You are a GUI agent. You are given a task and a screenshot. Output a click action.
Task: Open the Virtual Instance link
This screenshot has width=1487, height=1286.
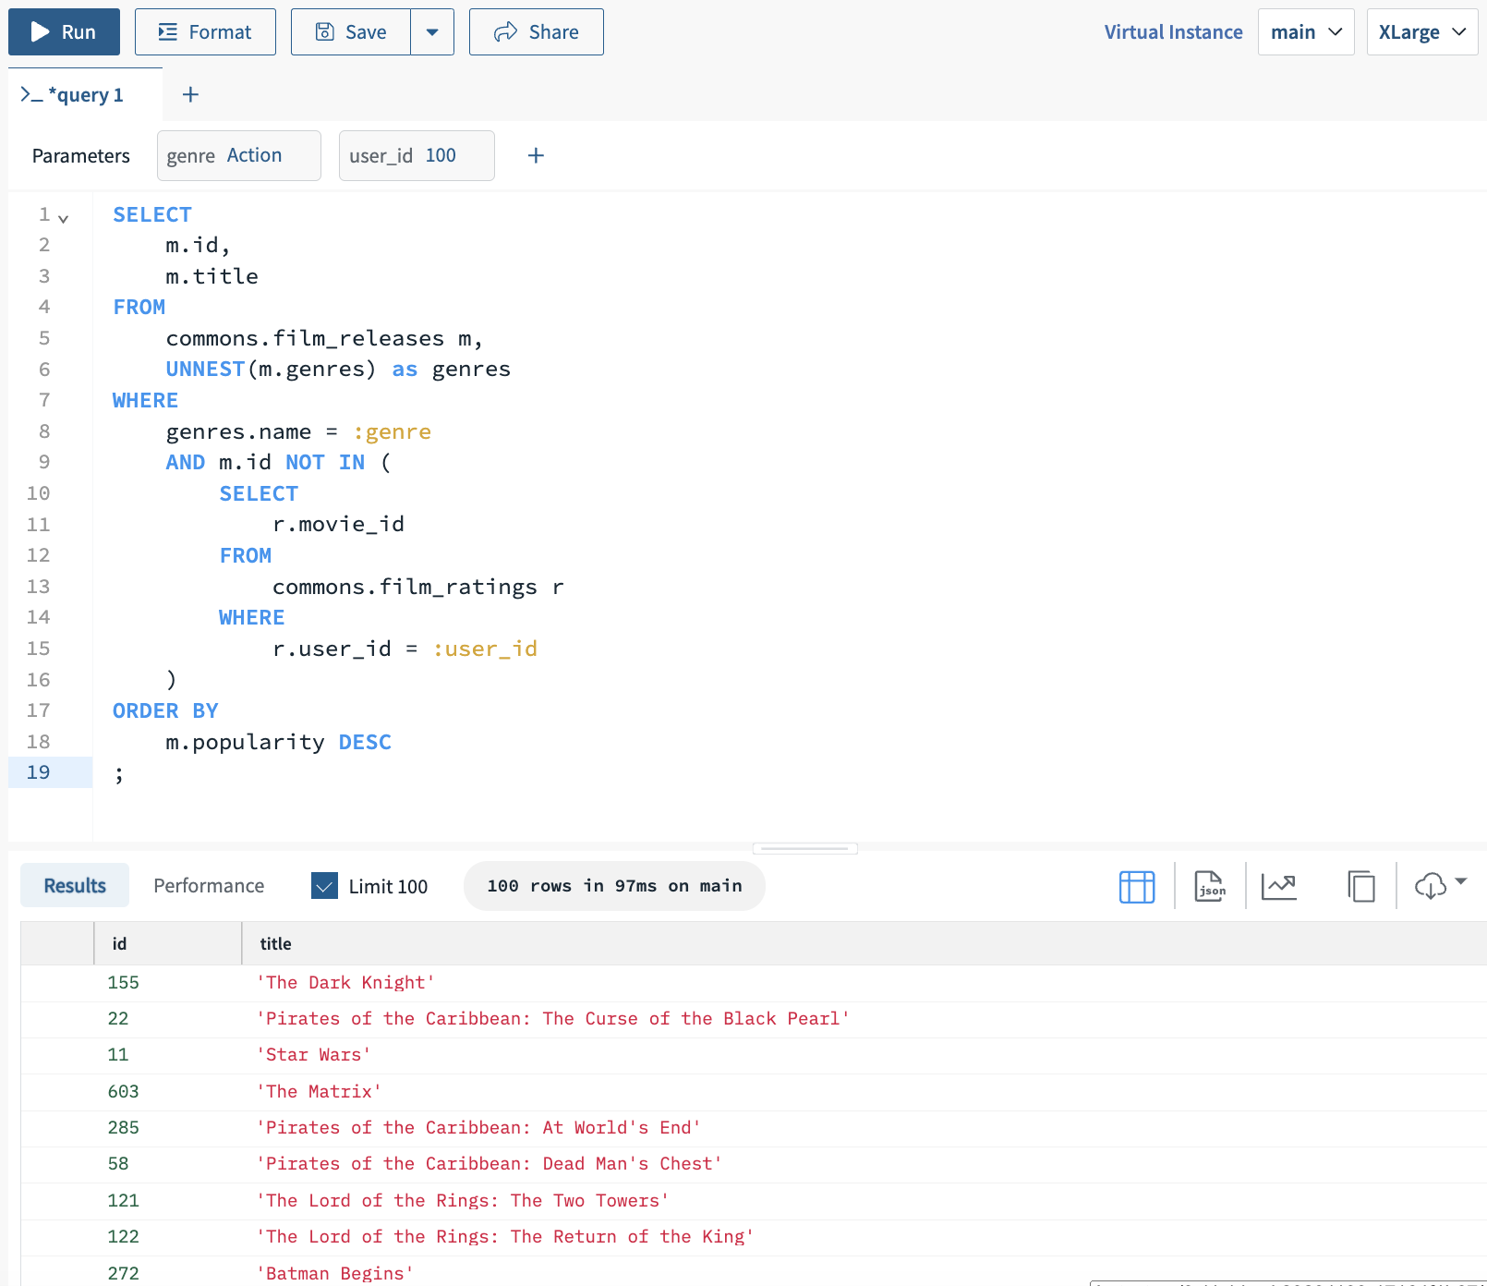[1173, 32]
